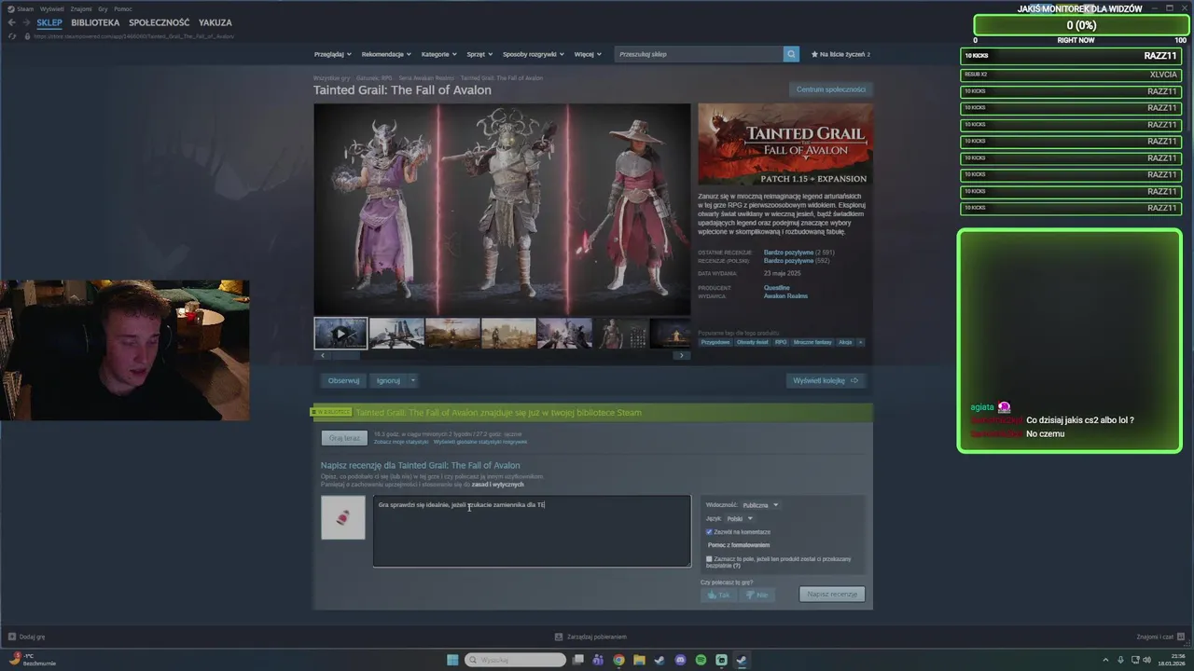Viewport: 1194px width, 671px height.
Task: Click the Otwarty świat tag
Action: tap(753, 342)
